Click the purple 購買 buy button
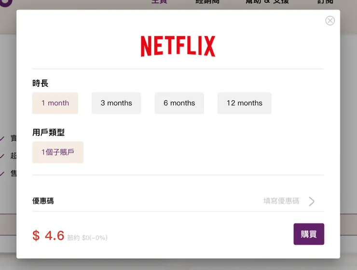This screenshot has height=270, width=357. [309, 234]
